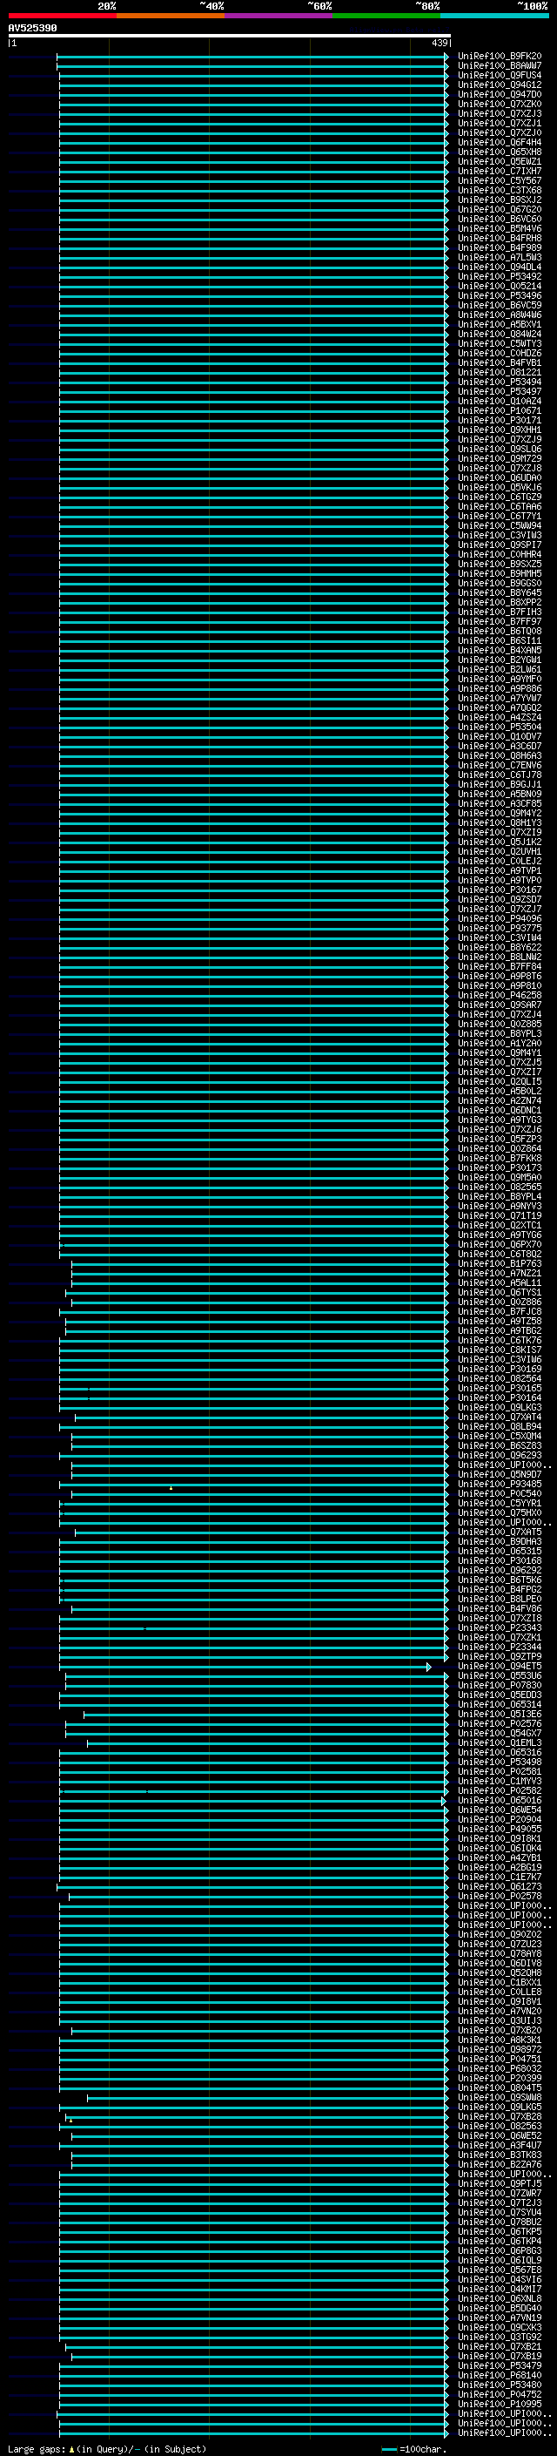Click the UniRef100_Q84W24 label
Screen dimensions: 557x2456
500,334
